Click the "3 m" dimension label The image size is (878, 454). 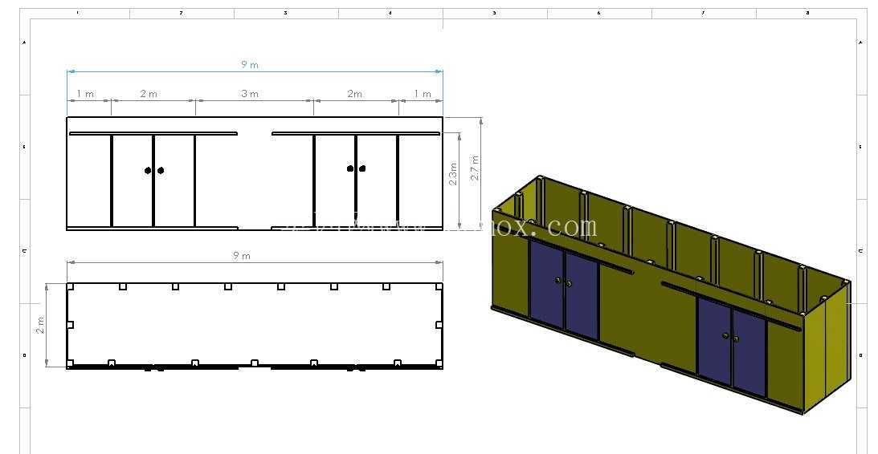[x=250, y=94]
